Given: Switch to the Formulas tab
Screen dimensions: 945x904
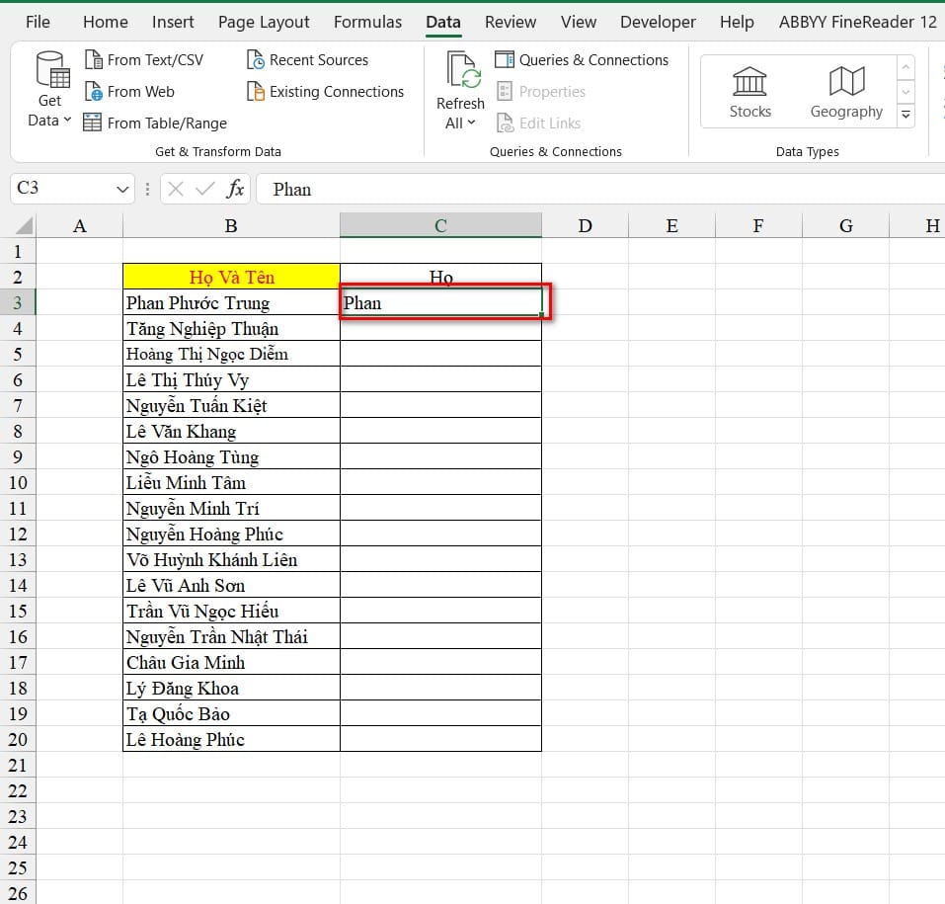Looking at the screenshot, I should point(367,22).
